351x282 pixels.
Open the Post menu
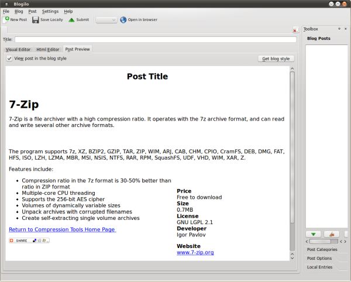pos(32,12)
